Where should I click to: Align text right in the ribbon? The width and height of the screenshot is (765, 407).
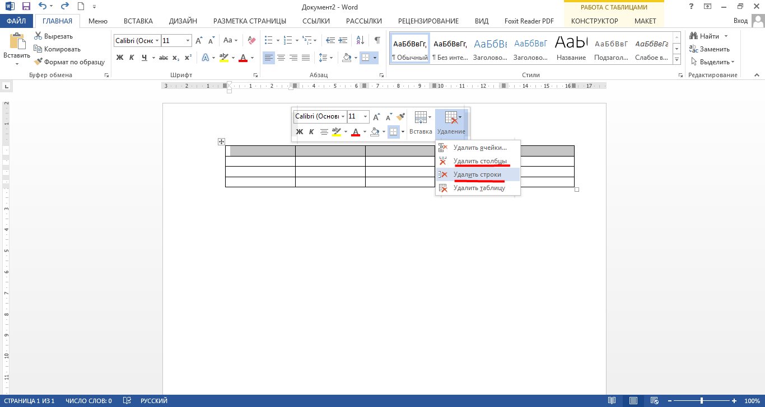293,58
